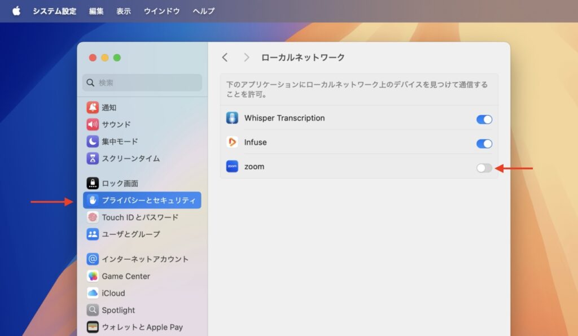Open ユーザとグループ settings
578x336 pixels.
click(93, 234)
